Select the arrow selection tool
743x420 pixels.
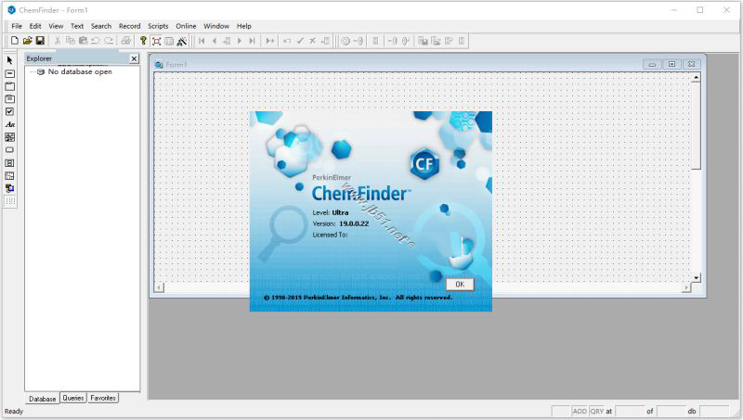(10, 60)
